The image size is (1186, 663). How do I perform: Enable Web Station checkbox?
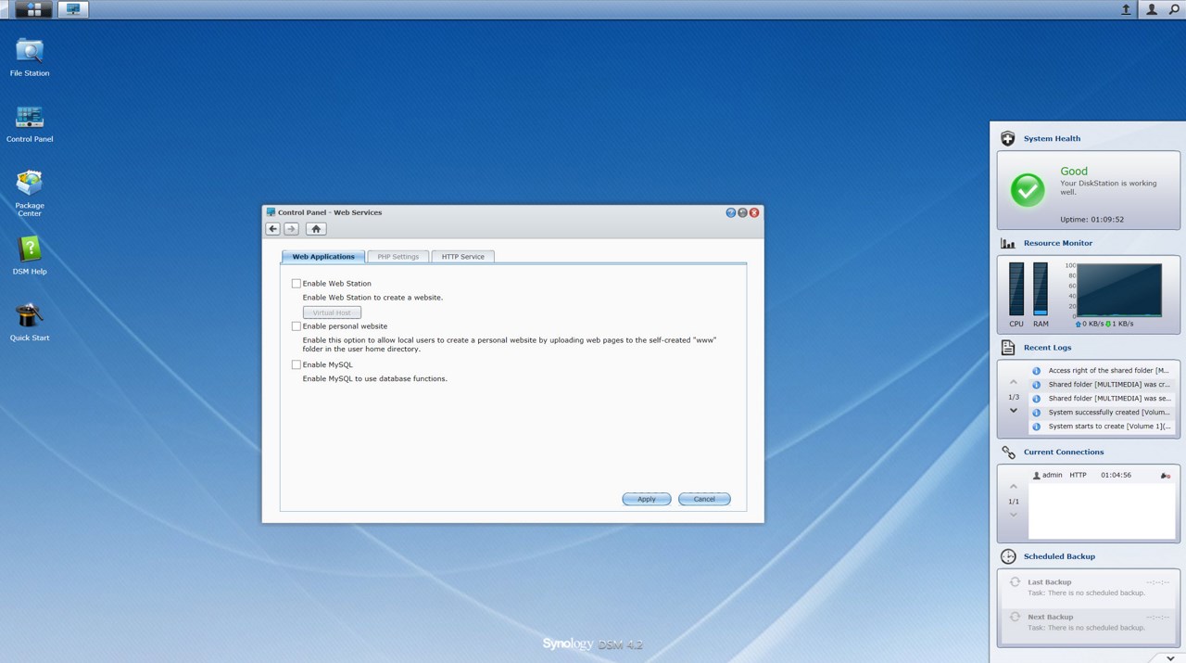pyautogui.click(x=296, y=284)
